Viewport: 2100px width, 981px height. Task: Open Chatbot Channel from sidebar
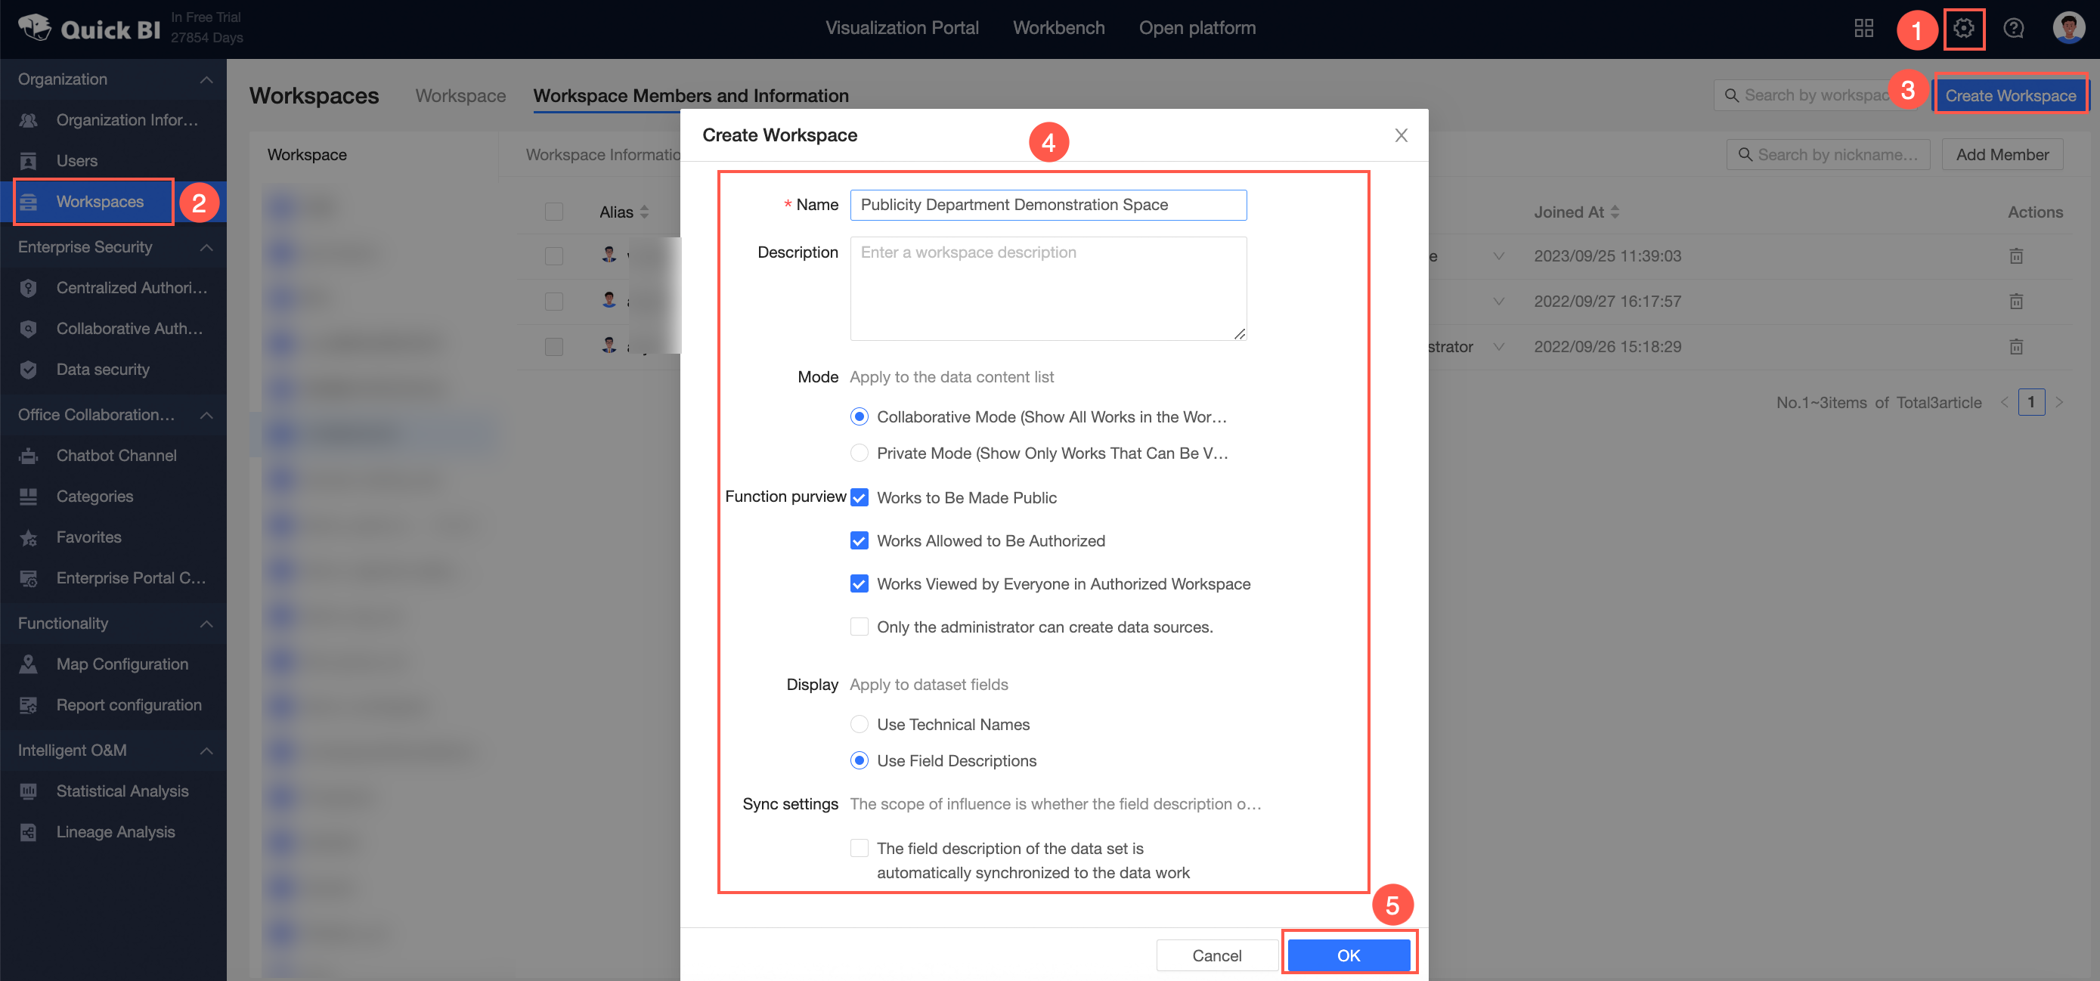tap(116, 456)
